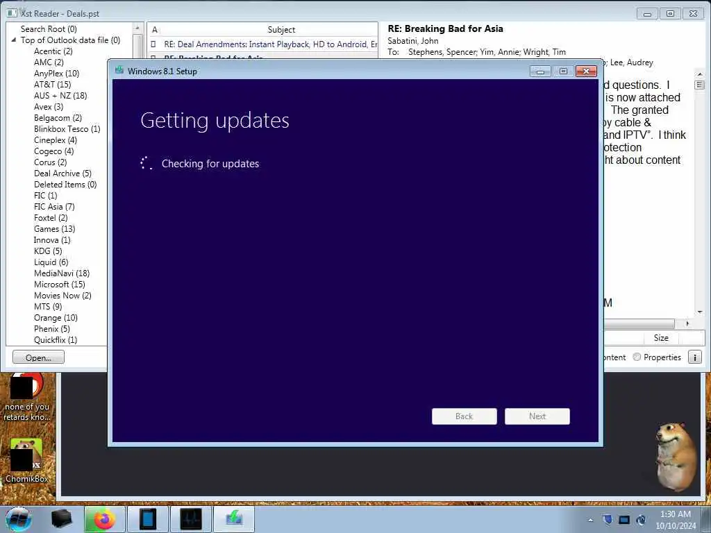Screen dimensions: 711x533
Task: Select the Cogeco (4) folder
Action: (53, 151)
